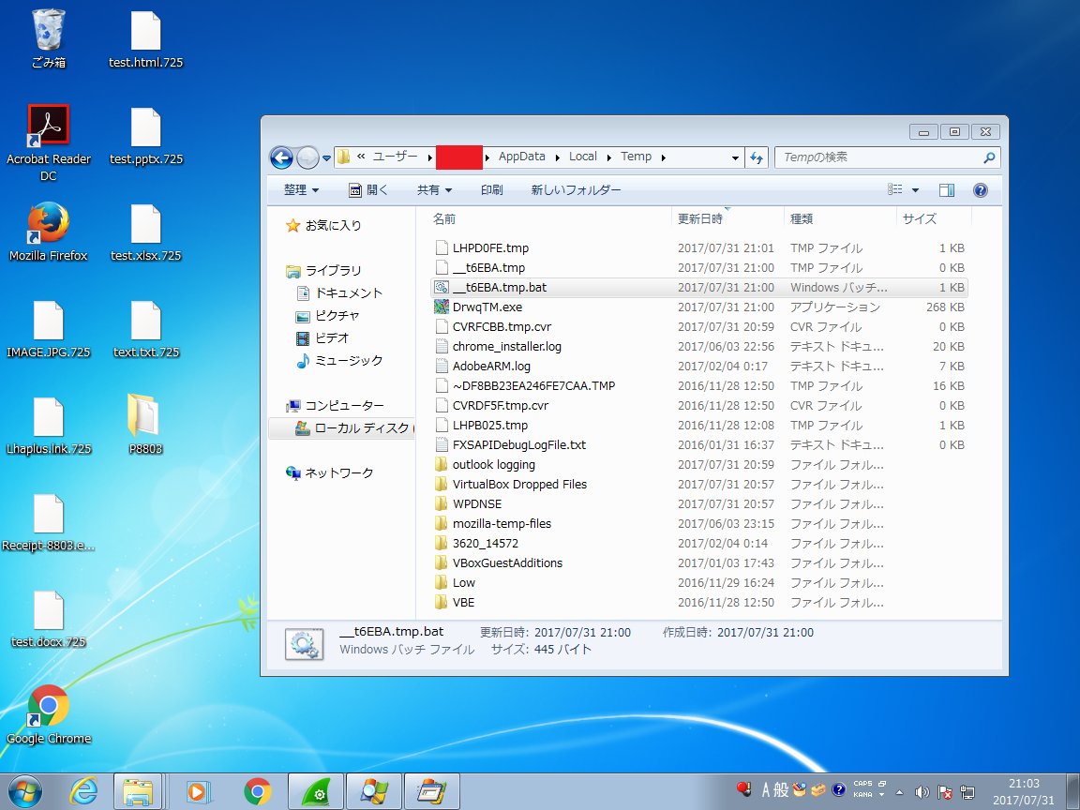Toggle the preview pane button

coord(947,190)
